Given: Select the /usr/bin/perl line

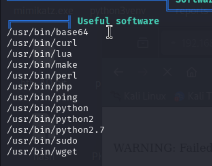Looking at the screenshot, I should point(42,76).
